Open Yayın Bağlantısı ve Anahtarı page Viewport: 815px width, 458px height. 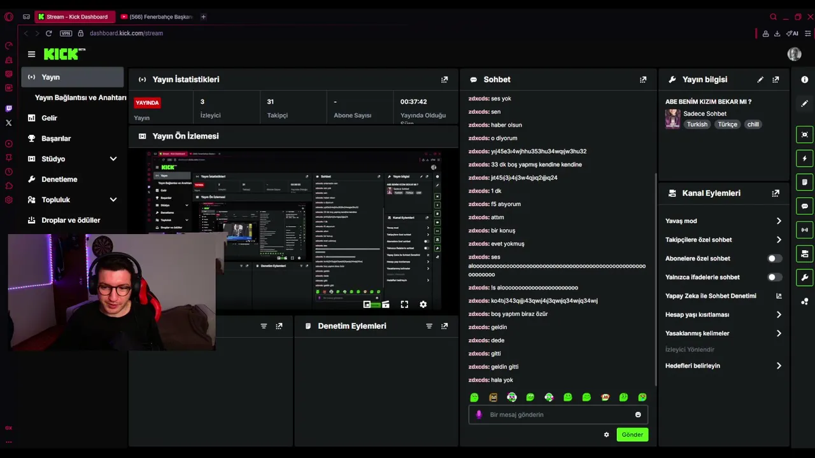tap(80, 97)
